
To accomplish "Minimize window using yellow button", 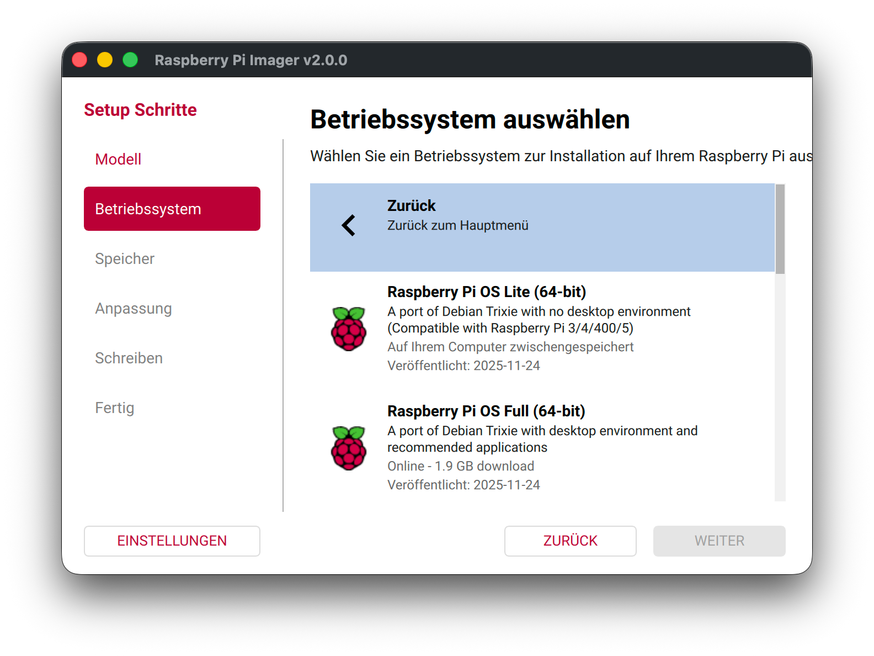I will pos(105,60).
